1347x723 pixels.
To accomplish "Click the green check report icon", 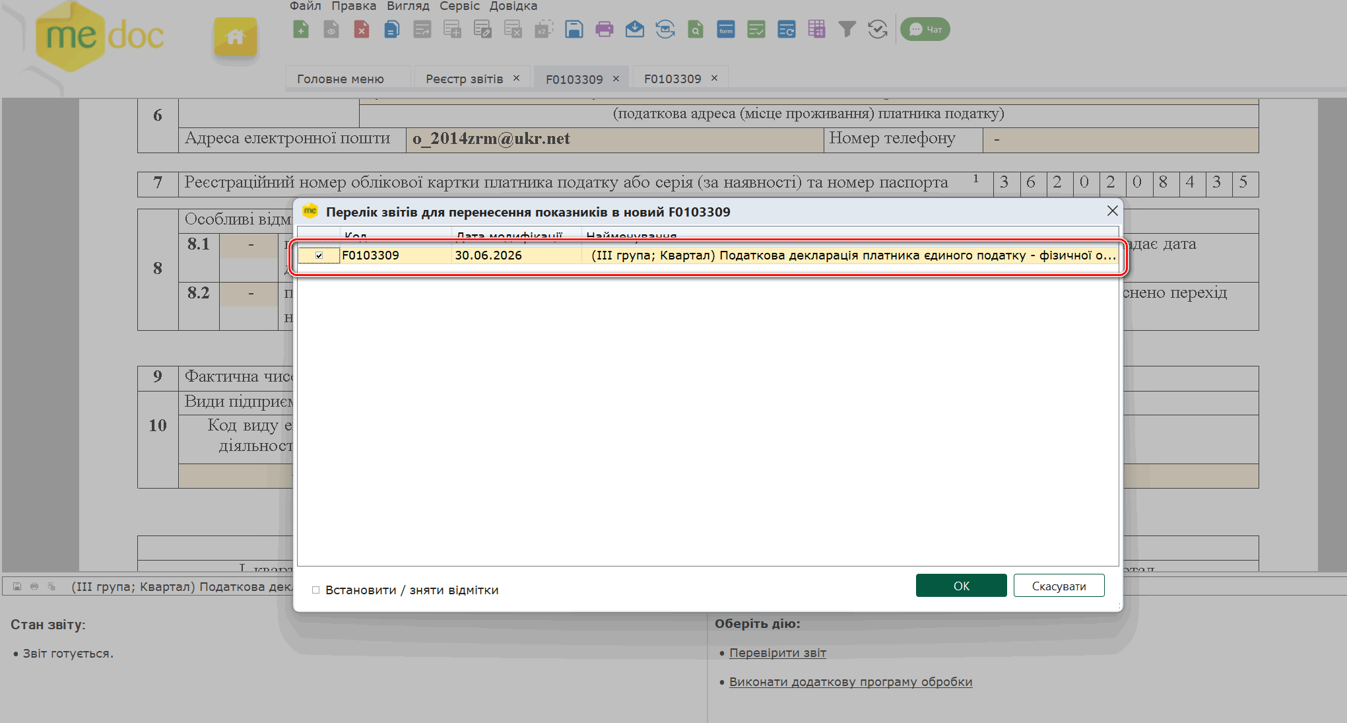I will pos(756,29).
